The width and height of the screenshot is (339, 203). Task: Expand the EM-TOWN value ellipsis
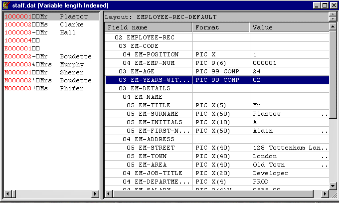pyautogui.click(x=325, y=156)
